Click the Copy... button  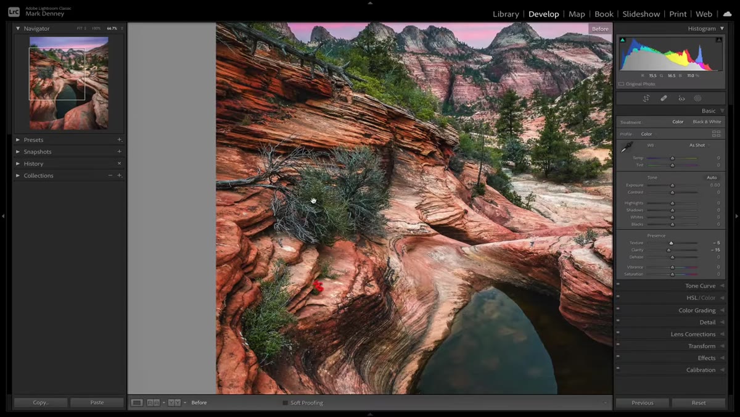point(41,402)
